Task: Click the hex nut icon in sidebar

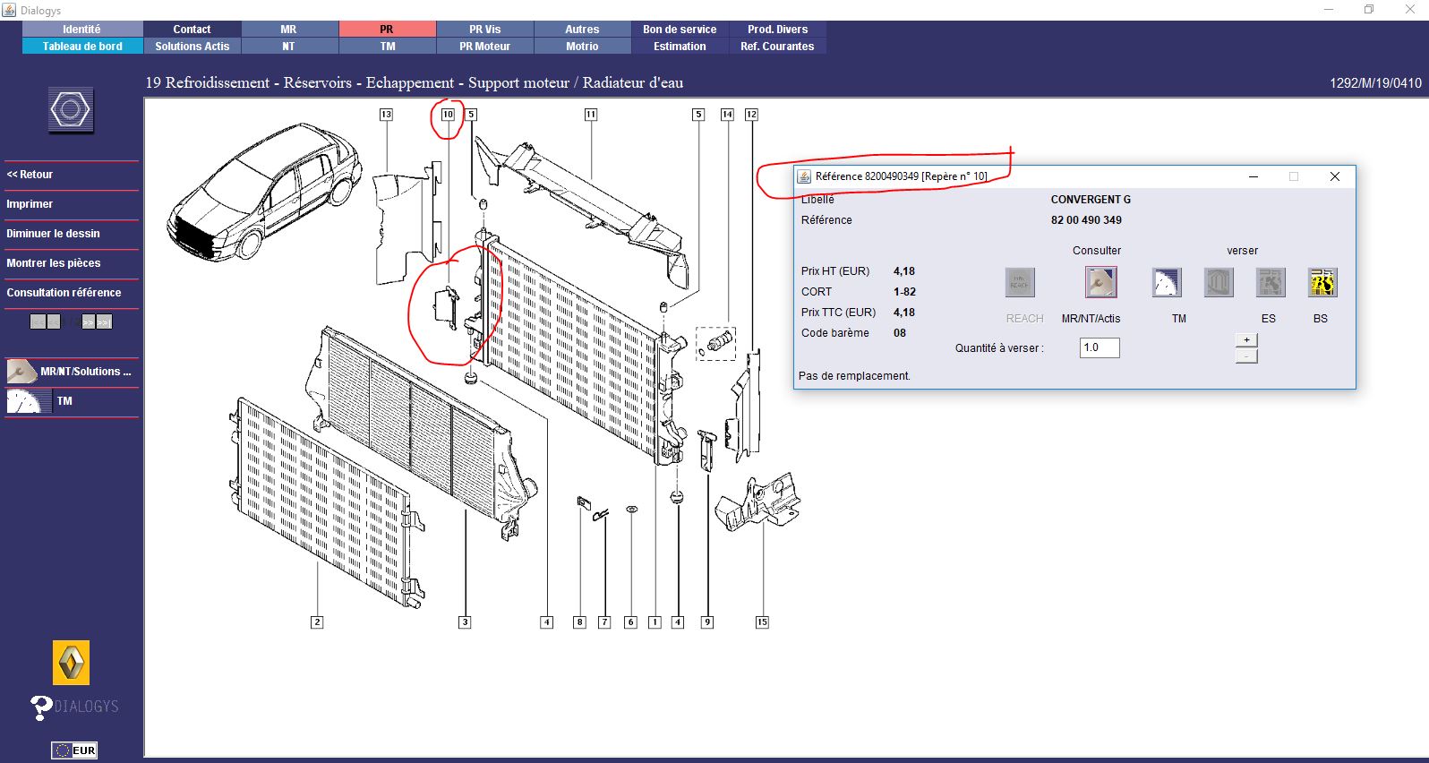Action: click(x=71, y=111)
